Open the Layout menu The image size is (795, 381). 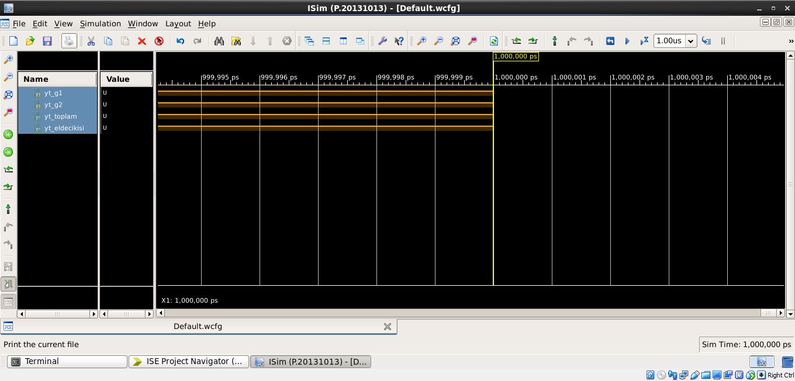pyautogui.click(x=178, y=23)
